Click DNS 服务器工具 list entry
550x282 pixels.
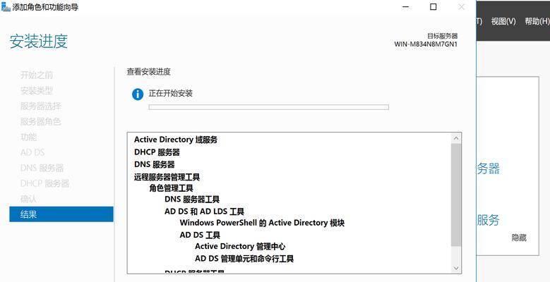click(x=192, y=200)
